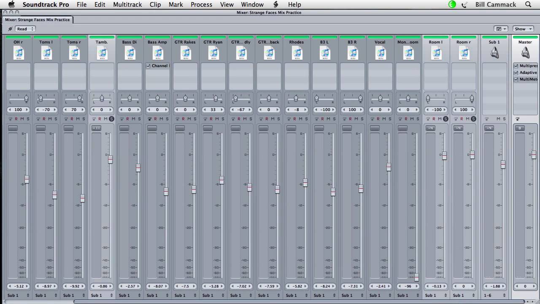The height and width of the screenshot is (304, 540).
Task: Click the Master effects bypass icon
Action: (518, 119)
